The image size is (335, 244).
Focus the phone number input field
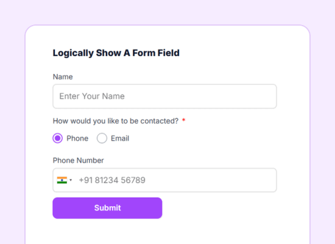pyautogui.click(x=164, y=180)
